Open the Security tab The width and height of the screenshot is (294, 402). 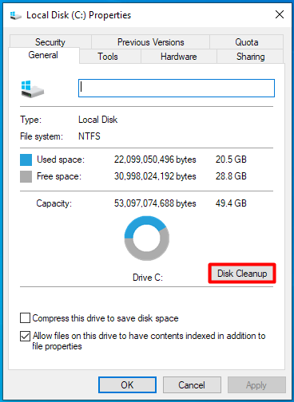(50, 42)
